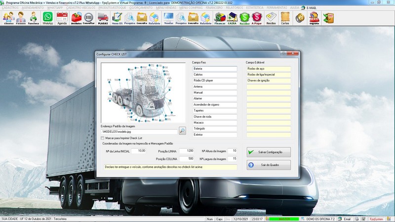This screenshot has width=395, height=222.
Task: Click the Salvar Configuração button
Action: point(269,152)
